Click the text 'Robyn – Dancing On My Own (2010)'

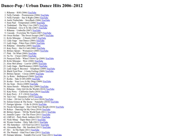click(x=24, y=109)
